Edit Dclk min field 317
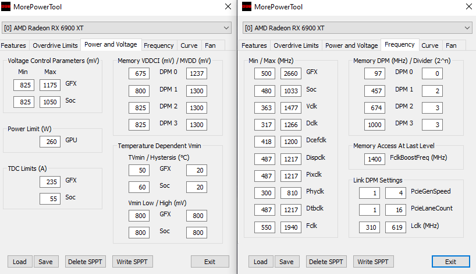 [265, 125]
